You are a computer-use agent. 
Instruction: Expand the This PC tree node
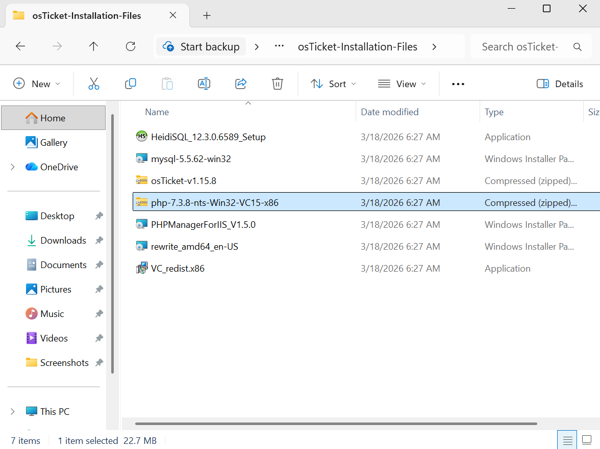coord(13,412)
